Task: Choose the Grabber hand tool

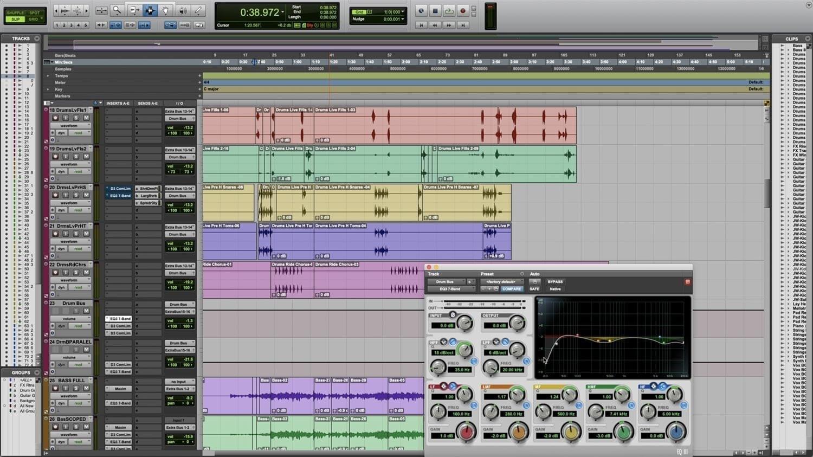Action: (166, 10)
